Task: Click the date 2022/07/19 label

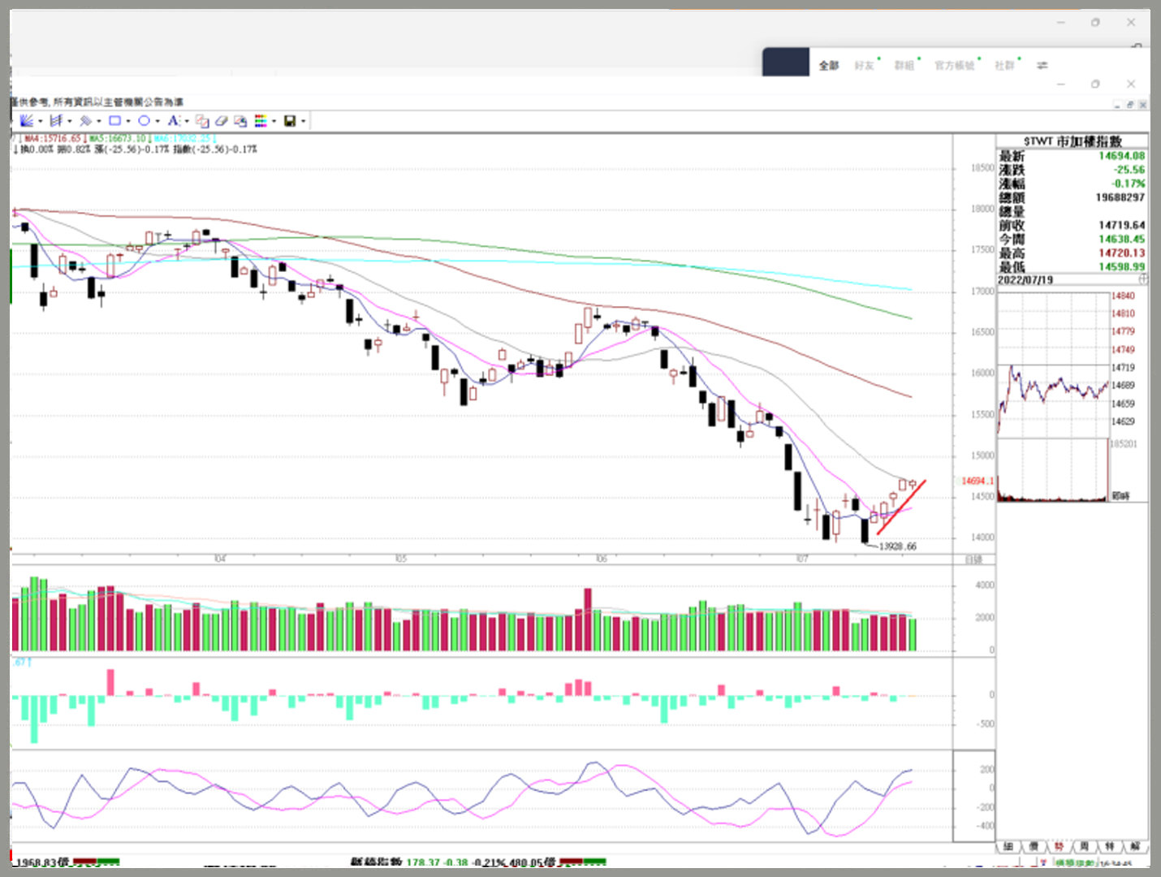Action: 1025,279
